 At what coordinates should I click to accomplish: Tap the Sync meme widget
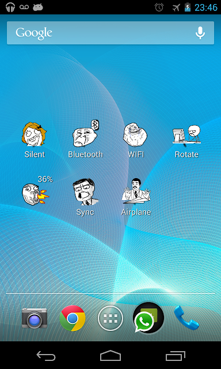click(85, 197)
